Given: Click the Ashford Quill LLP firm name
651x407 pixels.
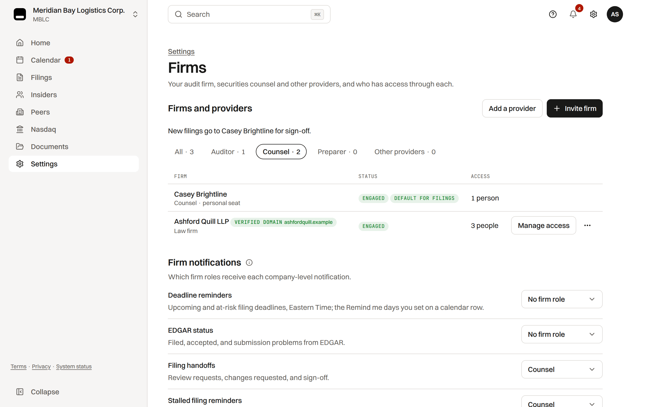Looking at the screenshot, I should (201, 221).
